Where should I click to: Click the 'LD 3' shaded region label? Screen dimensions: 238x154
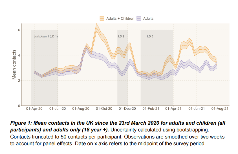pos(150,36)
